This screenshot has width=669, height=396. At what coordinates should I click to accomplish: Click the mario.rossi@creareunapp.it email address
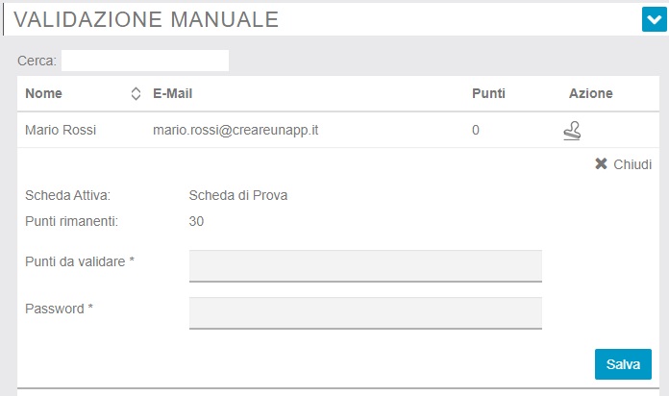click(235, 130)
